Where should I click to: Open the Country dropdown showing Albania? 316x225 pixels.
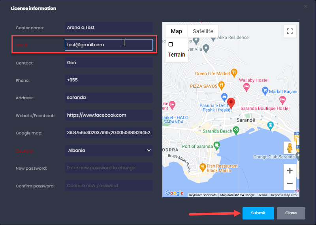pyautogui.click(x=109, y=150)
